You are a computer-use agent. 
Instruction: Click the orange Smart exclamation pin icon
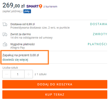(41, 6)
